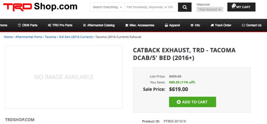Click the TRD Pro Parts gears icon

[49, 25]
